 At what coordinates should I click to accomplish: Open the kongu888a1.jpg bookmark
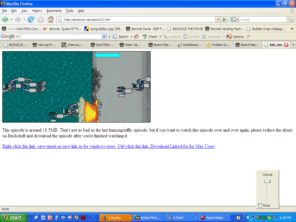(104, 29)
